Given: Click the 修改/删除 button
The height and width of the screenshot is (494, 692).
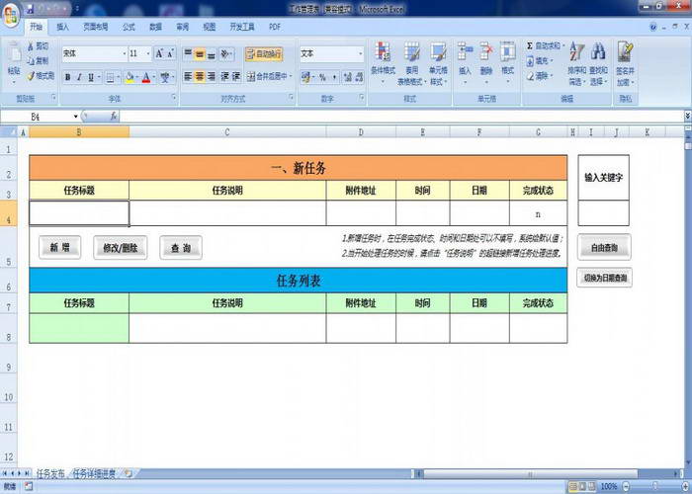Looking at the screenshot, I should point(120,247).
